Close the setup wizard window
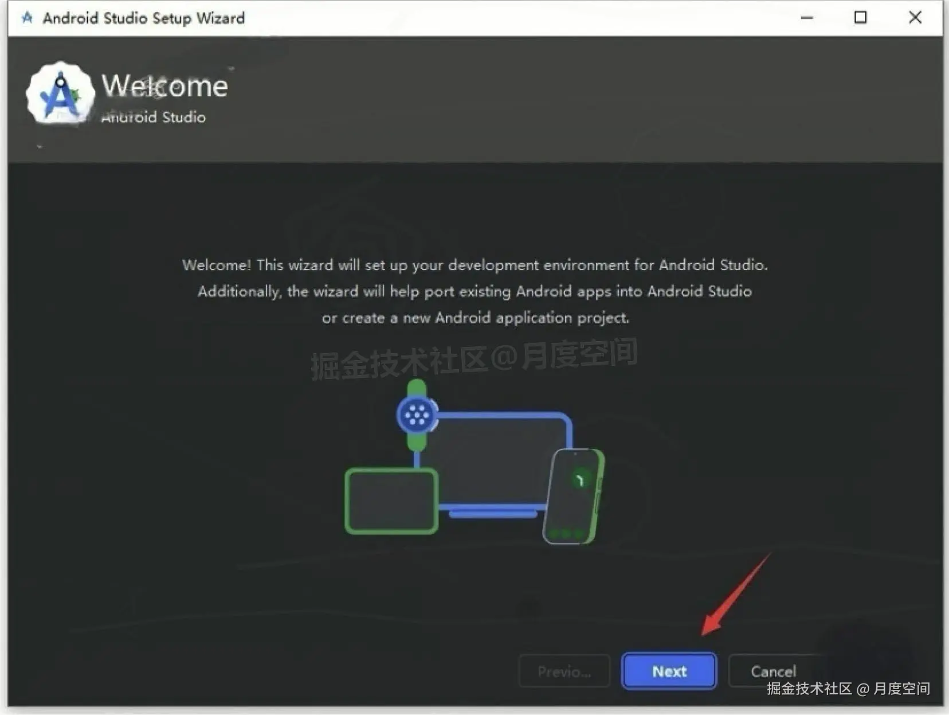The image size is (949, 715). [915, 18]
